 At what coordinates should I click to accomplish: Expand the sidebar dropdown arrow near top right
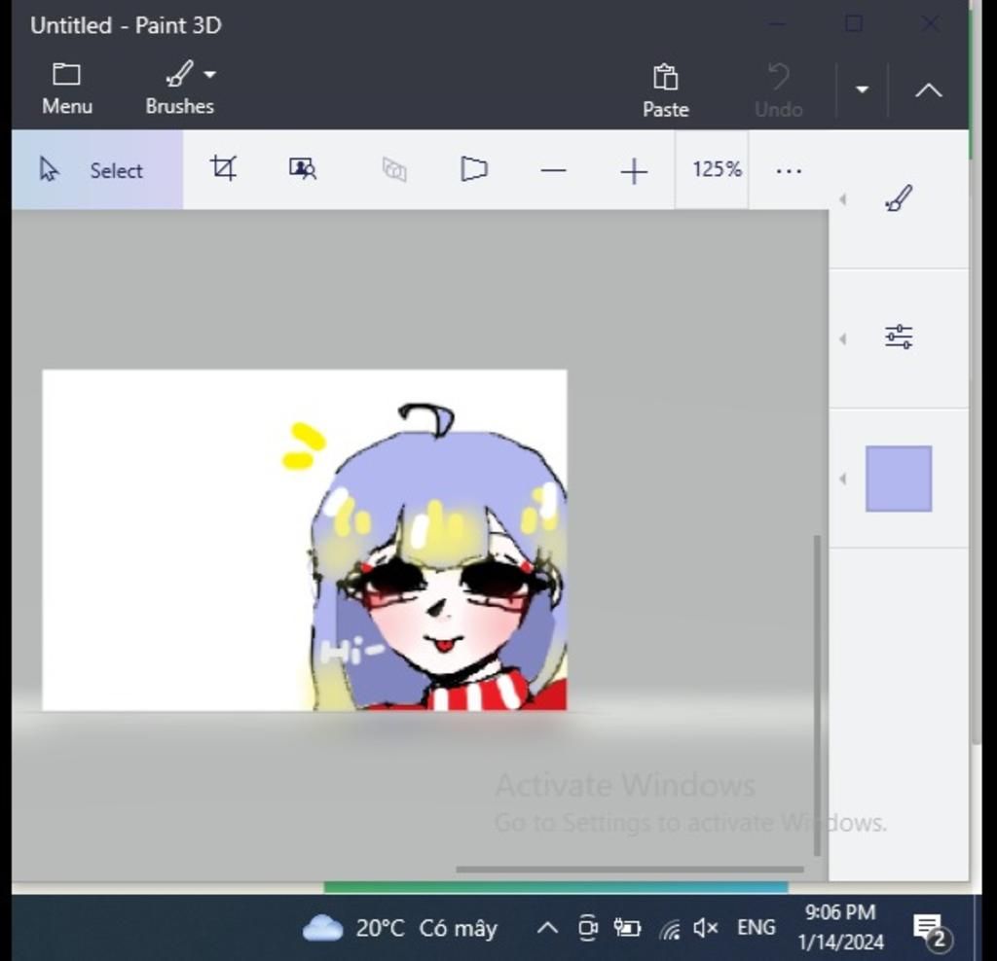(x=861, y=89)
